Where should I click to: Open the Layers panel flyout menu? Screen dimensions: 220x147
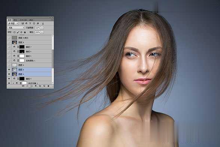click(x=52, y=20)
